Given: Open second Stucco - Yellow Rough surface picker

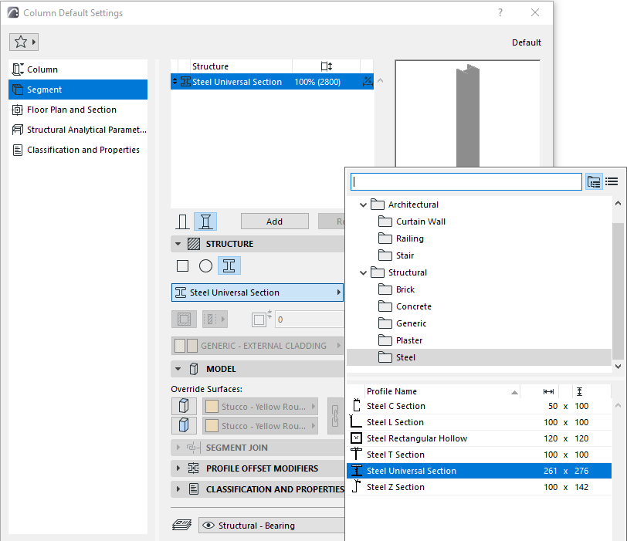Looking at the screenshot, I should [260, 425].
